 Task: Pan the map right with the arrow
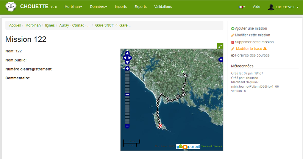(x=131, y=58)
